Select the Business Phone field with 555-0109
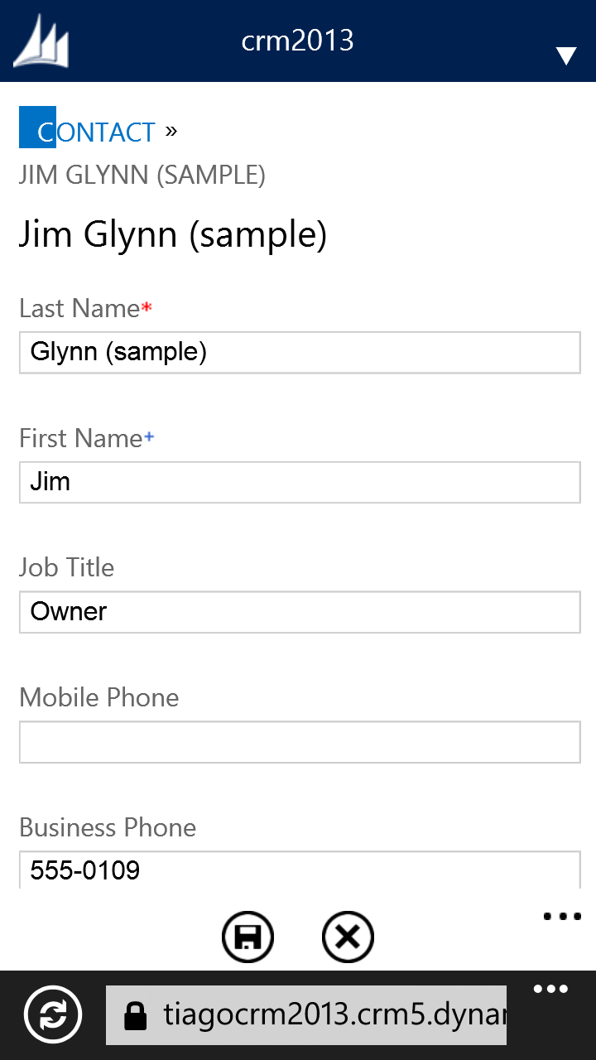Viewport: 596px width, 1060px height. [300, 870]
